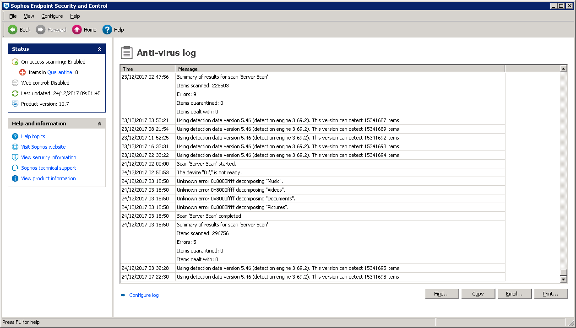Open View product information link

49,178
